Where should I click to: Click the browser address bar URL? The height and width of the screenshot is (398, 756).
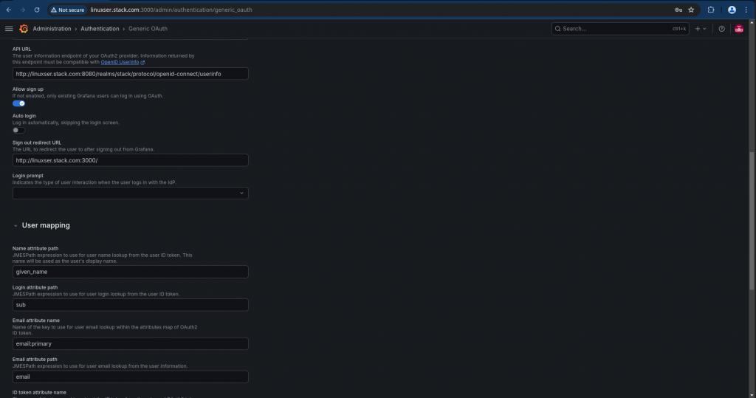coord(171,10)
